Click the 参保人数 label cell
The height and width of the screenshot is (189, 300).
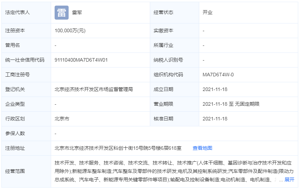click(x=15, y=133)
